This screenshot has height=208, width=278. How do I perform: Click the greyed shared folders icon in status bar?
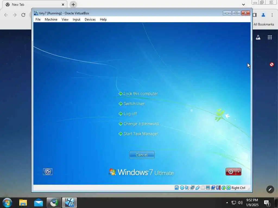[x=203, y=188]
